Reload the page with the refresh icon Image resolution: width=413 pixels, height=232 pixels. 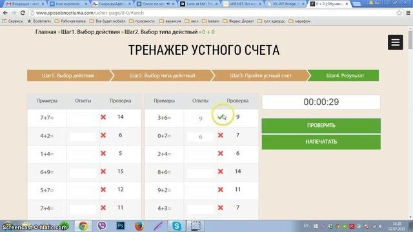click(x=23, y=13)
